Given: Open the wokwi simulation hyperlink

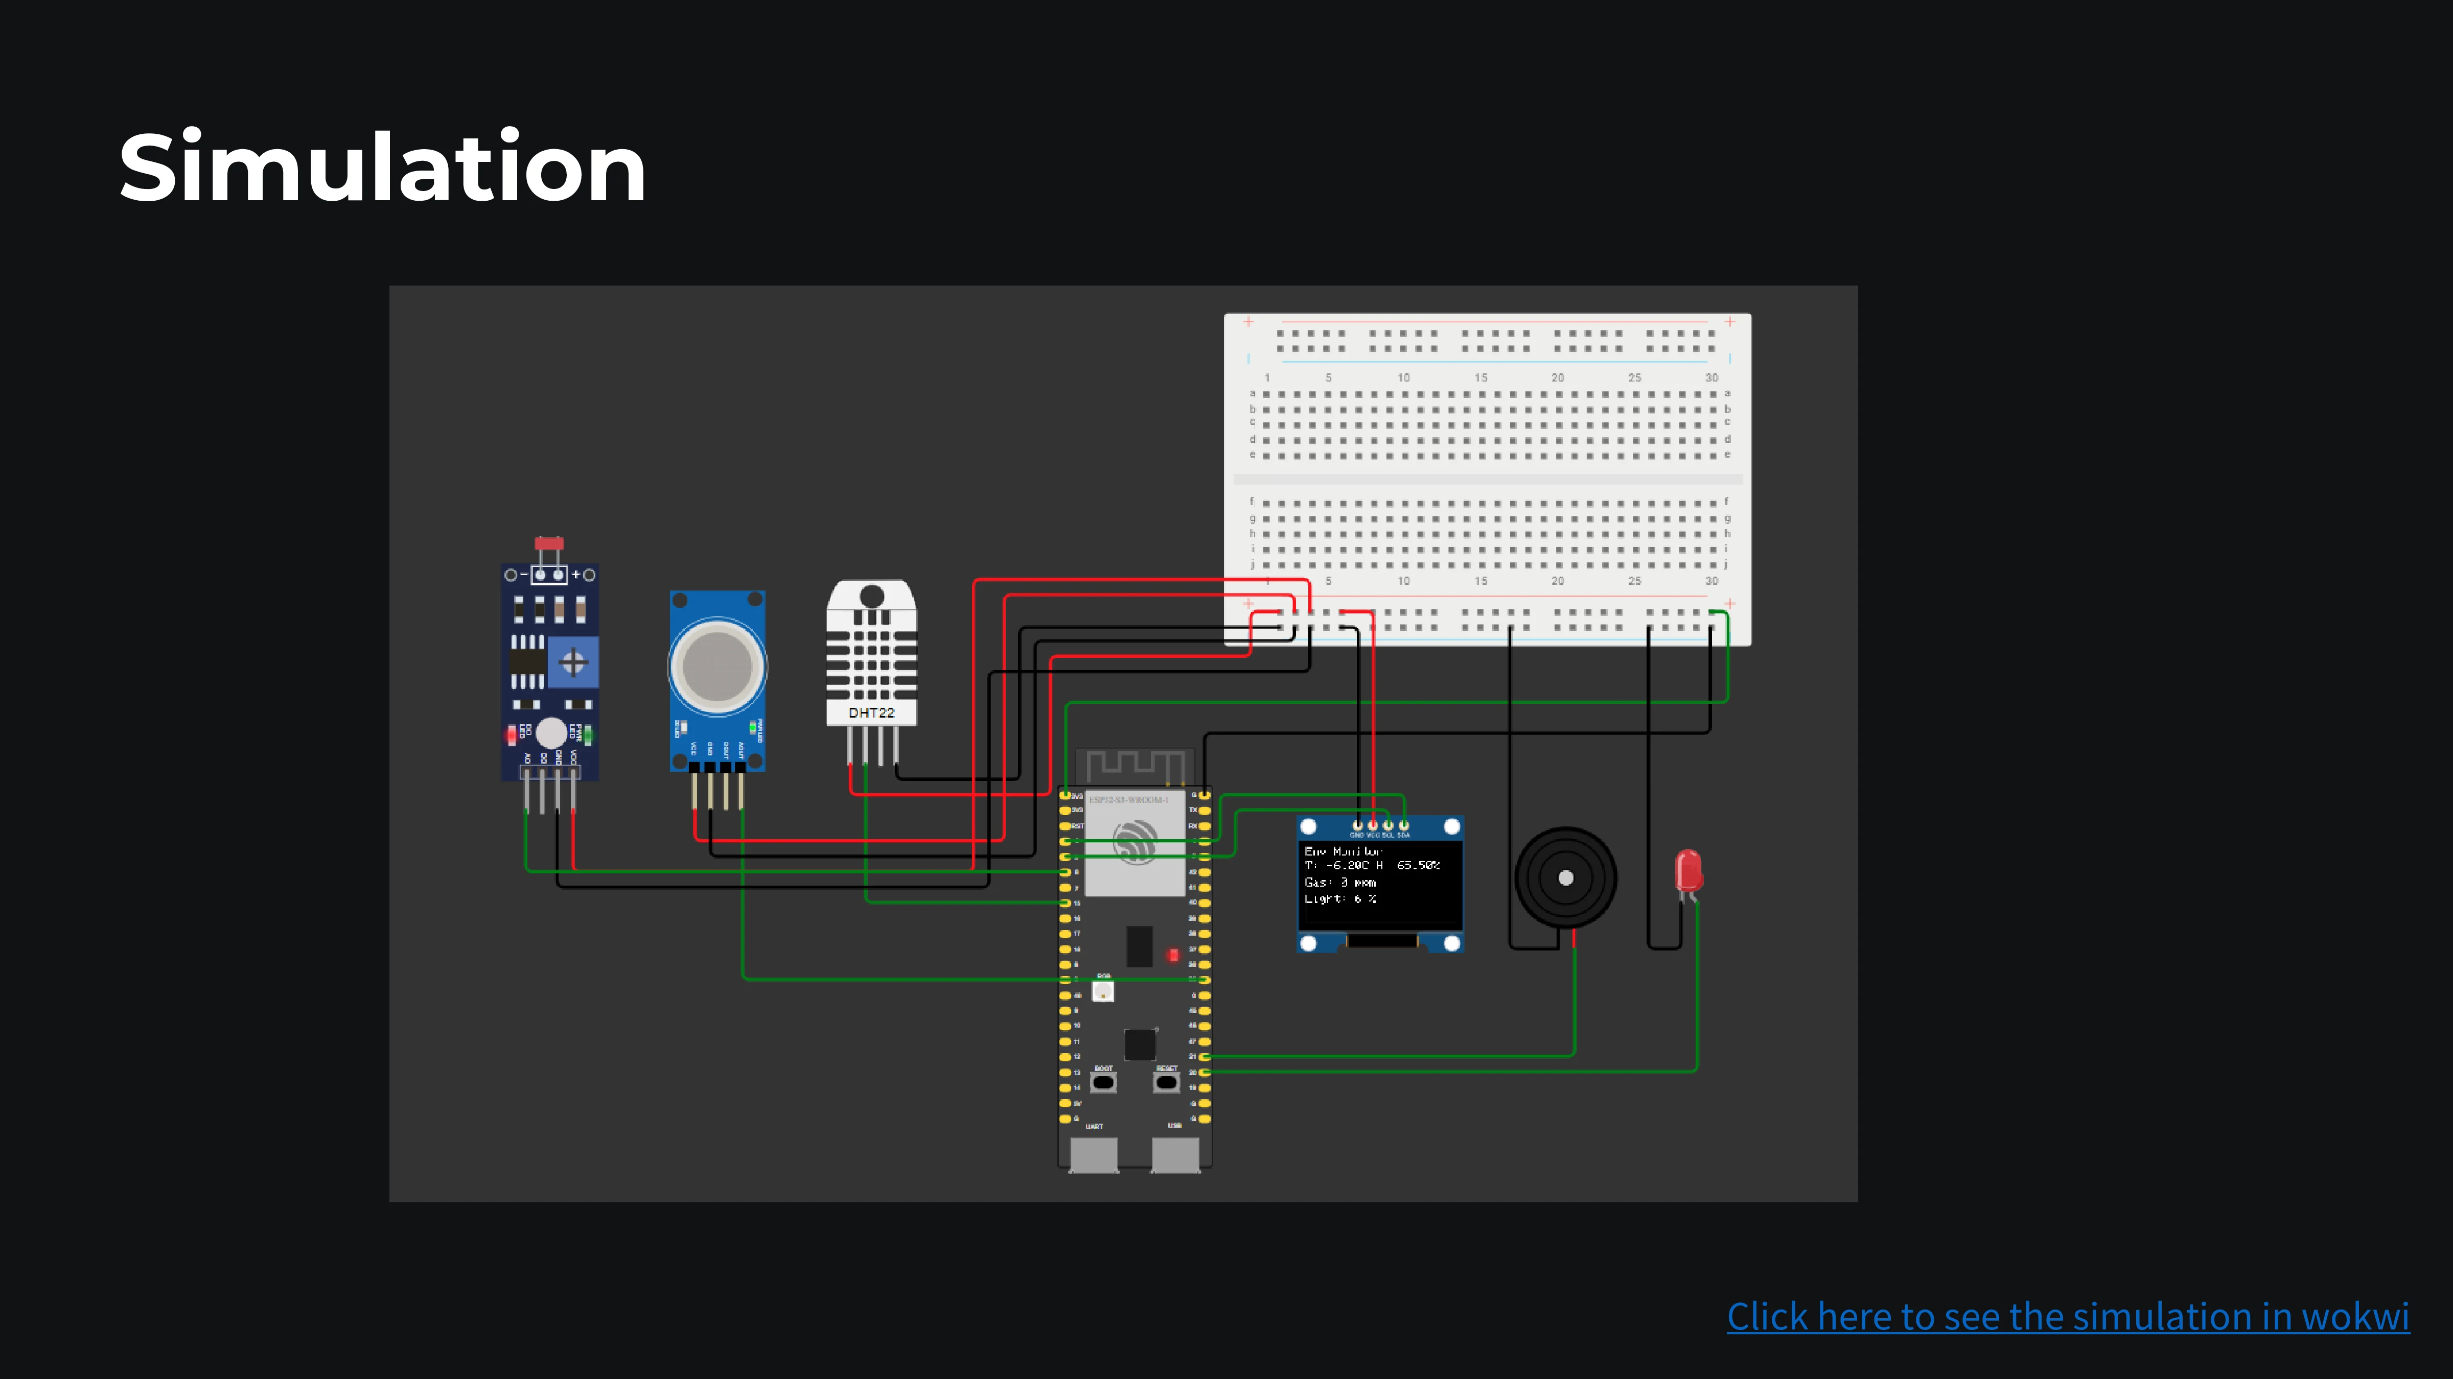Looking at the screenshot, I should coord(2067,1316).
